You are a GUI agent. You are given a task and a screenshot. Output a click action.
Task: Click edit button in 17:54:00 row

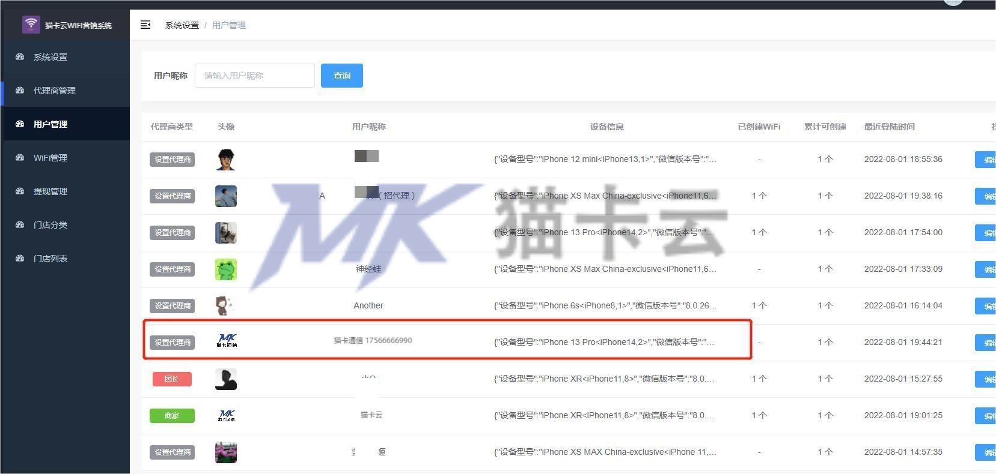(985, 233)
